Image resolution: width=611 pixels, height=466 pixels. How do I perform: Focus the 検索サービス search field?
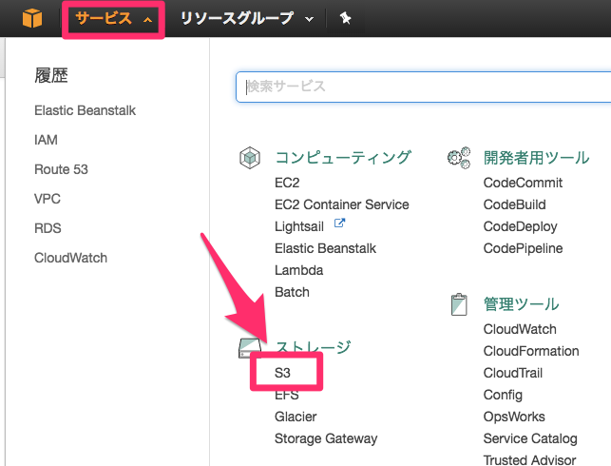pyautogui.click(x=423, y=87)
